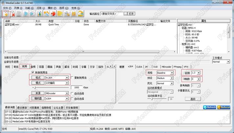
Task: Open the 模式 2次编码 dropdown
Action: tap(67, 83)
